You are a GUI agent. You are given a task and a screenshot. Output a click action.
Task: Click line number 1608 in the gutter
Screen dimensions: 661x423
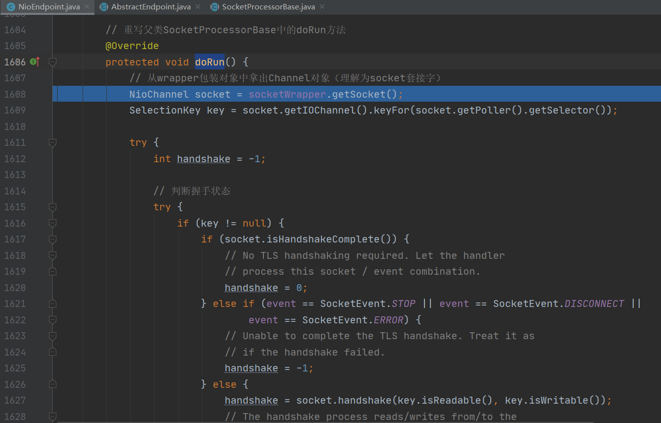(x=14, y=94)
